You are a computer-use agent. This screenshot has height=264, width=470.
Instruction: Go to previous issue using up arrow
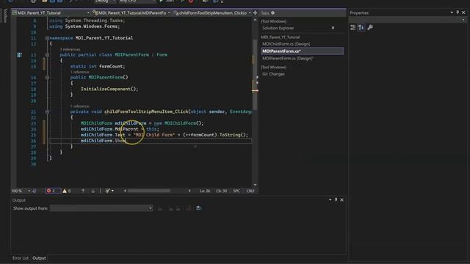83,191
